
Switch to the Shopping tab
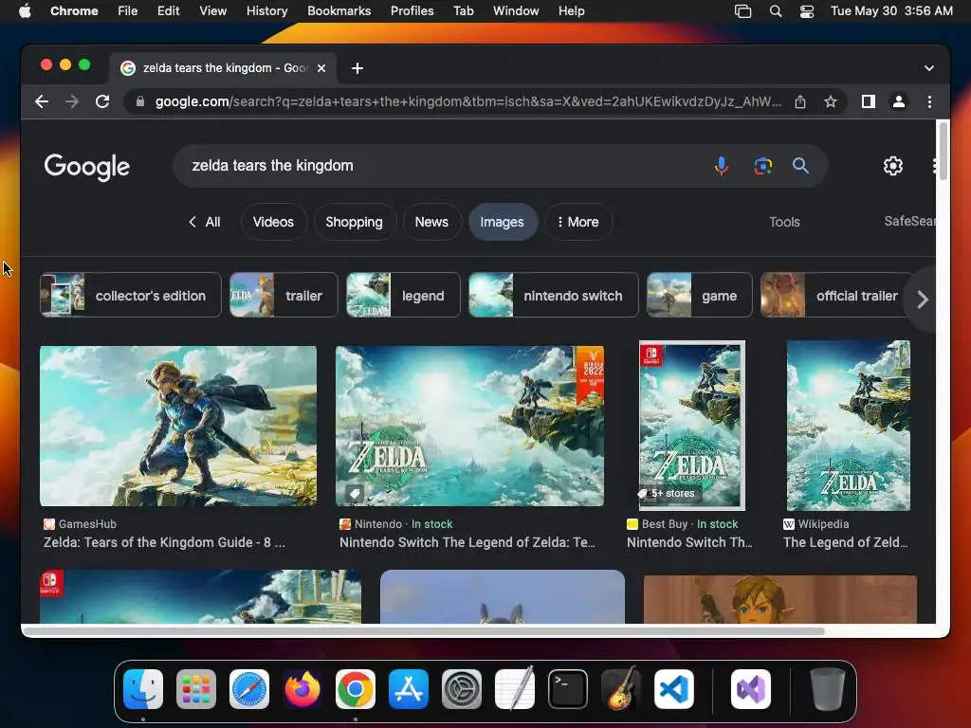(355, 222)
